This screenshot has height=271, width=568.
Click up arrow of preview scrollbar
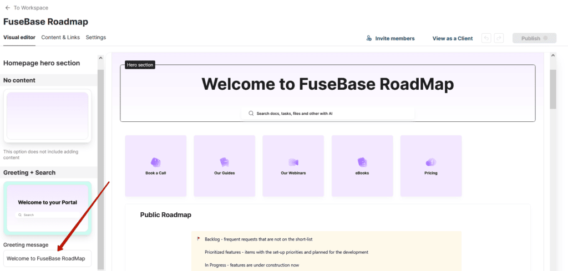pos(552,55)
